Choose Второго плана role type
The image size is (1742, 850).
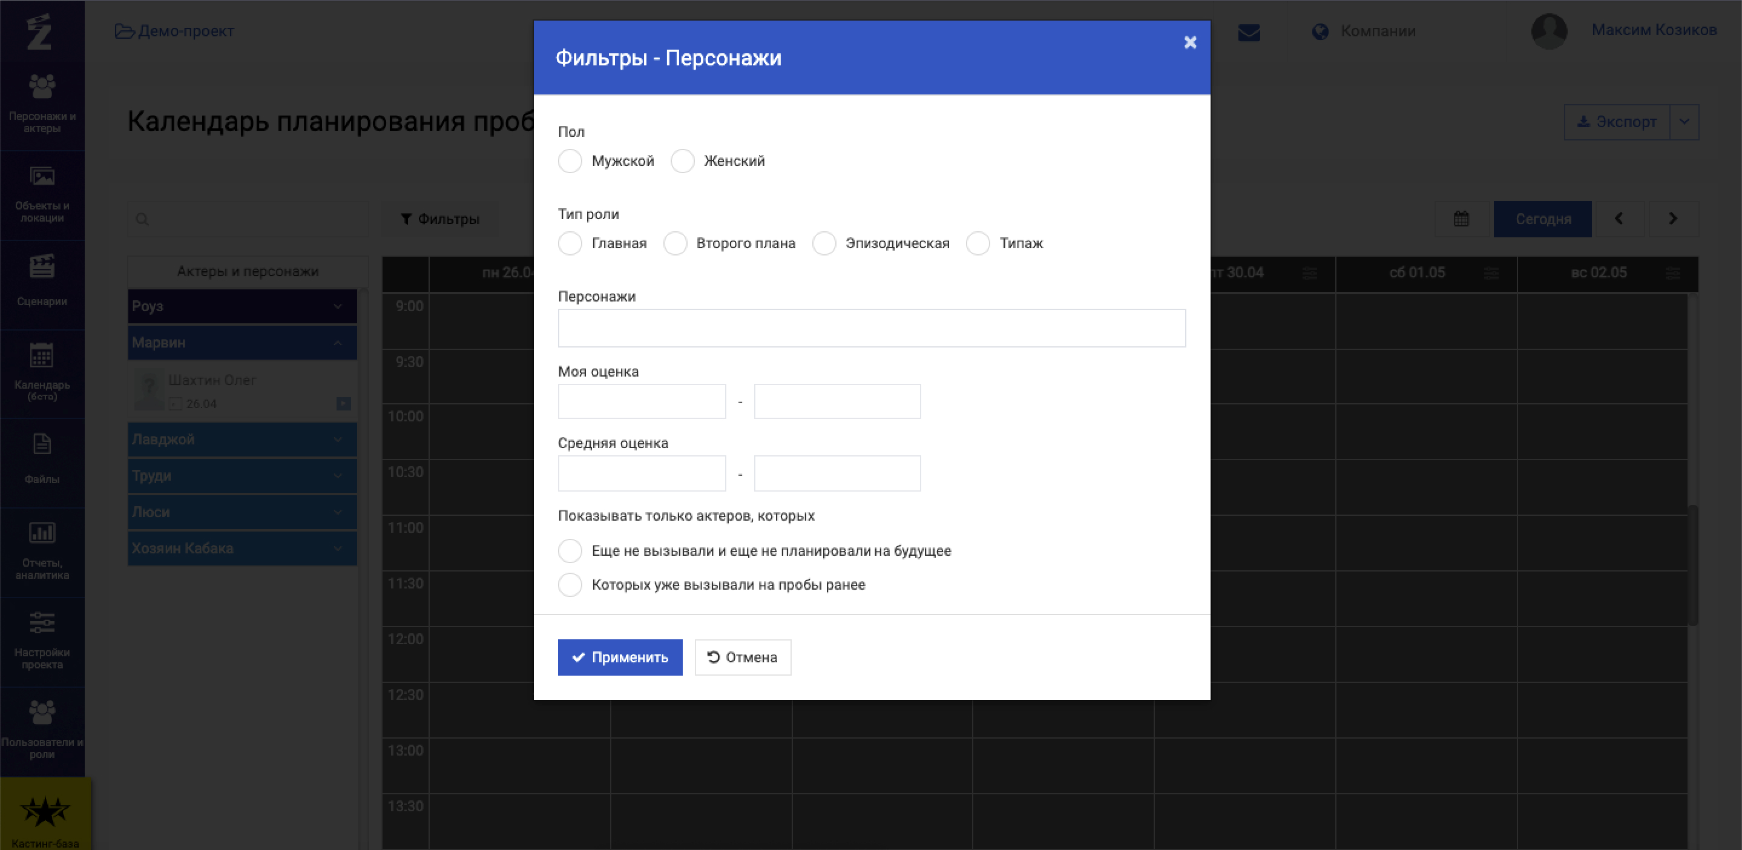[x=675, y=243]
